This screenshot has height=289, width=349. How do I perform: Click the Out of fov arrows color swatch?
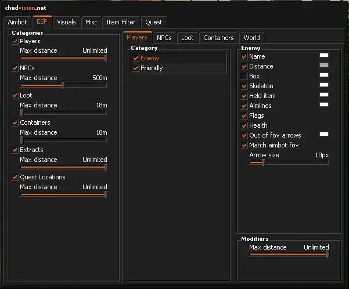(x=323, y=134)
